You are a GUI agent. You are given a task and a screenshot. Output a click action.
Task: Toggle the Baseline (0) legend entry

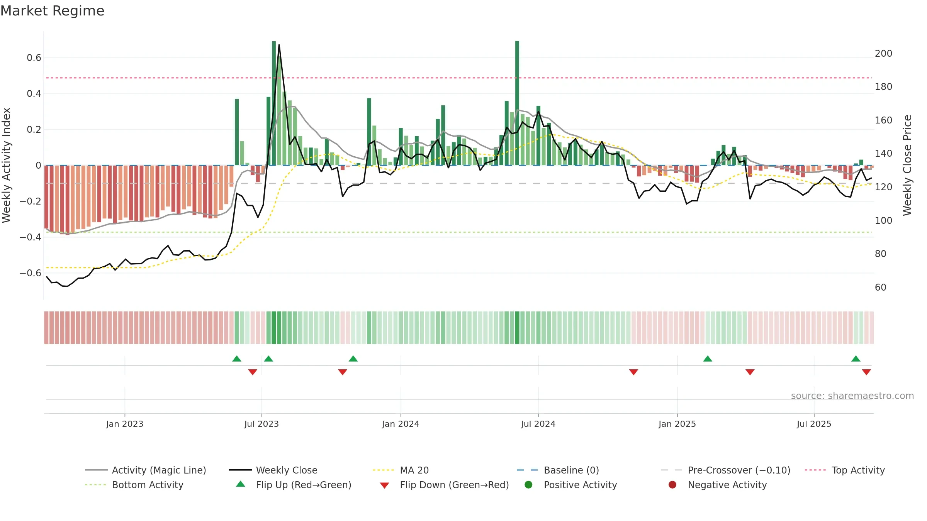[558, 470]
